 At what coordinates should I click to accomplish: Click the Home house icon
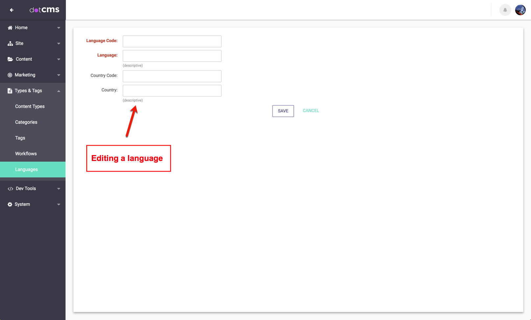tap(10, 28)
